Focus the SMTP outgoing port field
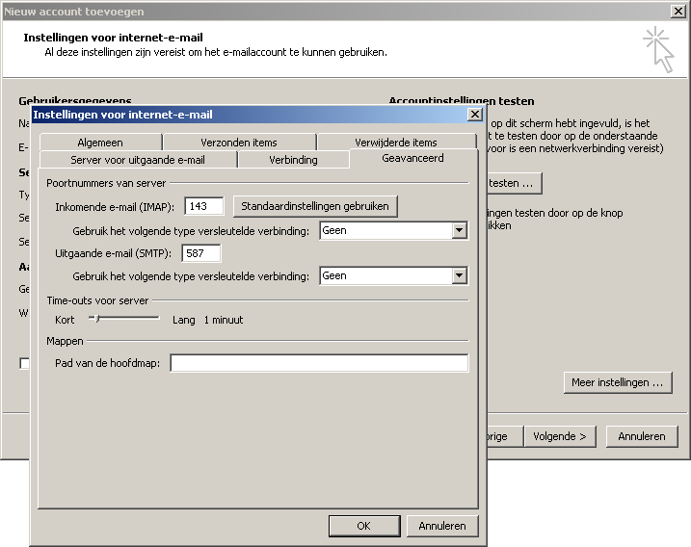 pyautogui.click(x=200, y=253)
